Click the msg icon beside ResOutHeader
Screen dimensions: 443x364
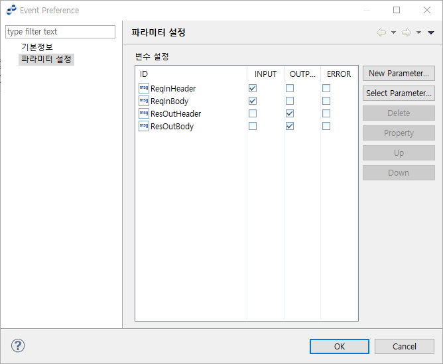144,113
